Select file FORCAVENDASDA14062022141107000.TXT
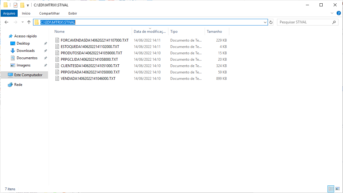 (x=95, y=40)
